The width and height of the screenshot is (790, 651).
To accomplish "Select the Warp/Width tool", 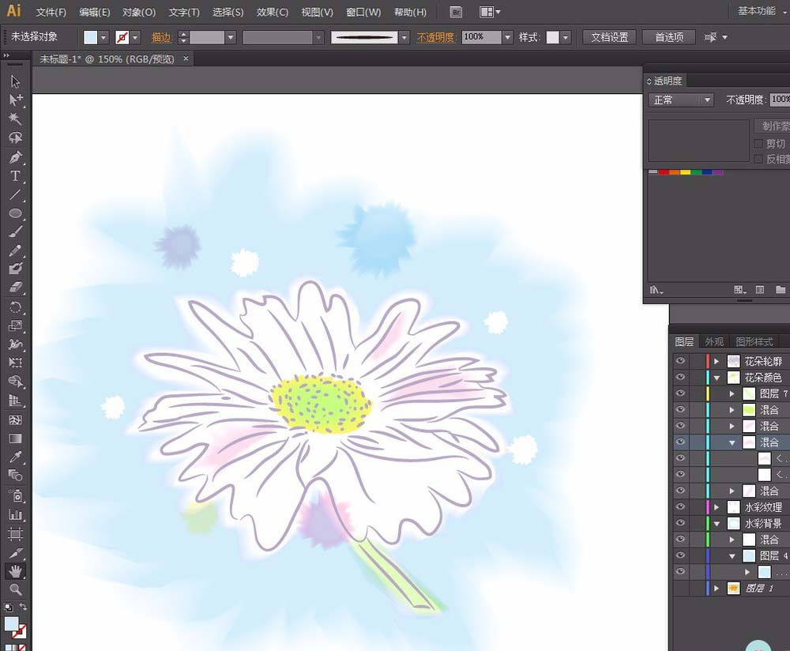I will [x=15, y=344].
